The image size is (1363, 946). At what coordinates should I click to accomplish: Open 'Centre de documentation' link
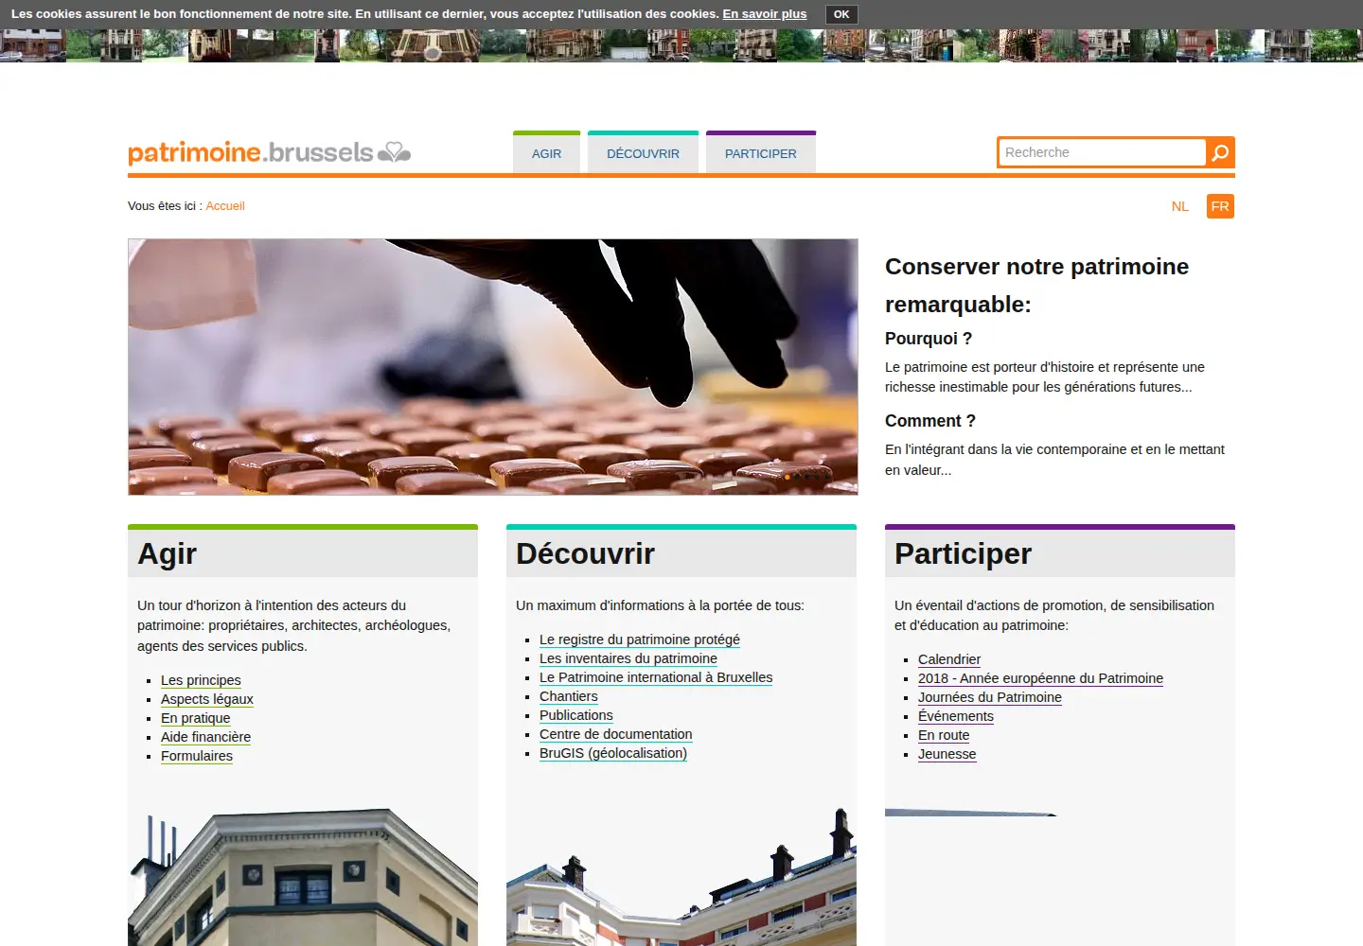[x=616, y=734]
